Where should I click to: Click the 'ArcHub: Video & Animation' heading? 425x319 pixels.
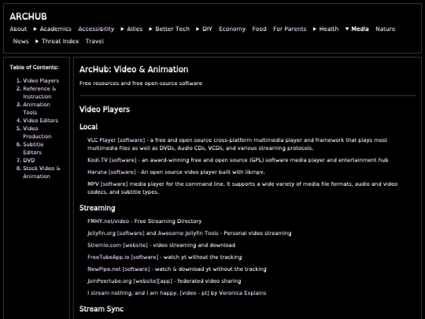(134, 69)
